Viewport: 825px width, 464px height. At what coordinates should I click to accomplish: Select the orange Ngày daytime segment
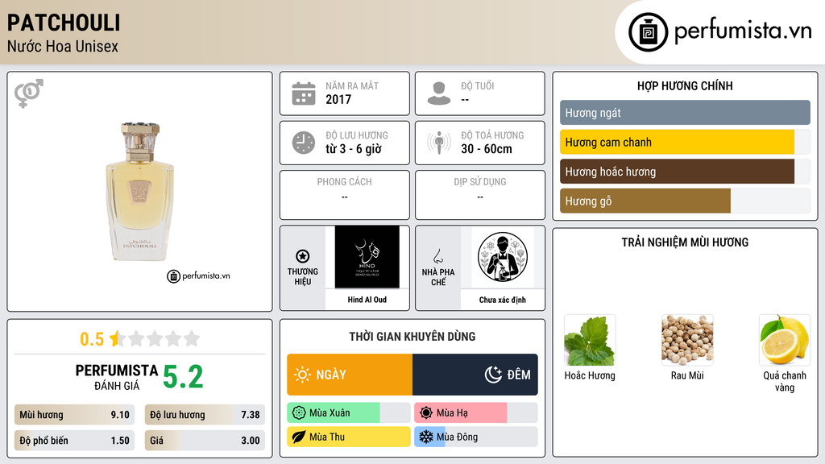pyautogui.click(x=350, y=375)
